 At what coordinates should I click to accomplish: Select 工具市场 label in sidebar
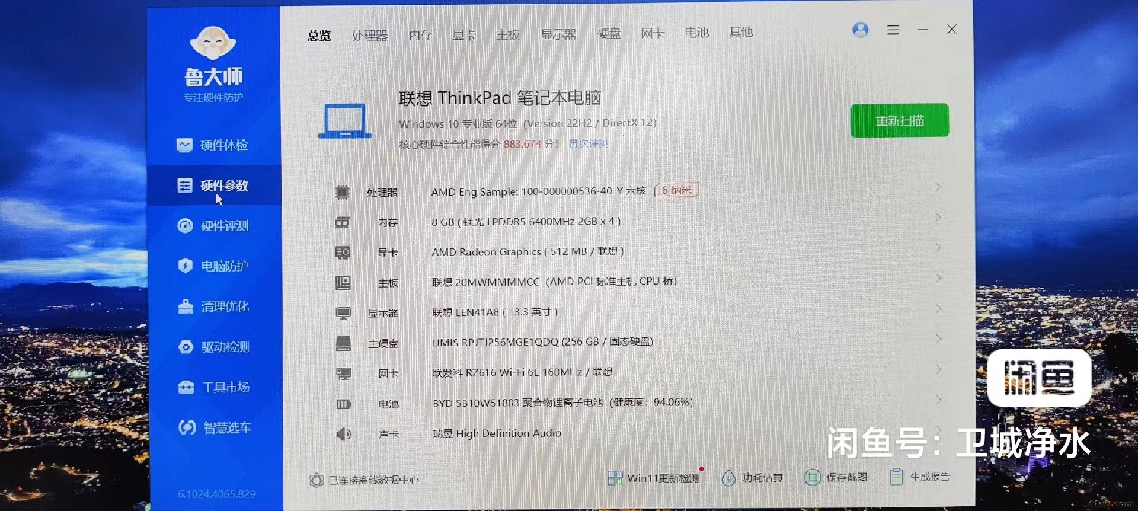(226, 387)
